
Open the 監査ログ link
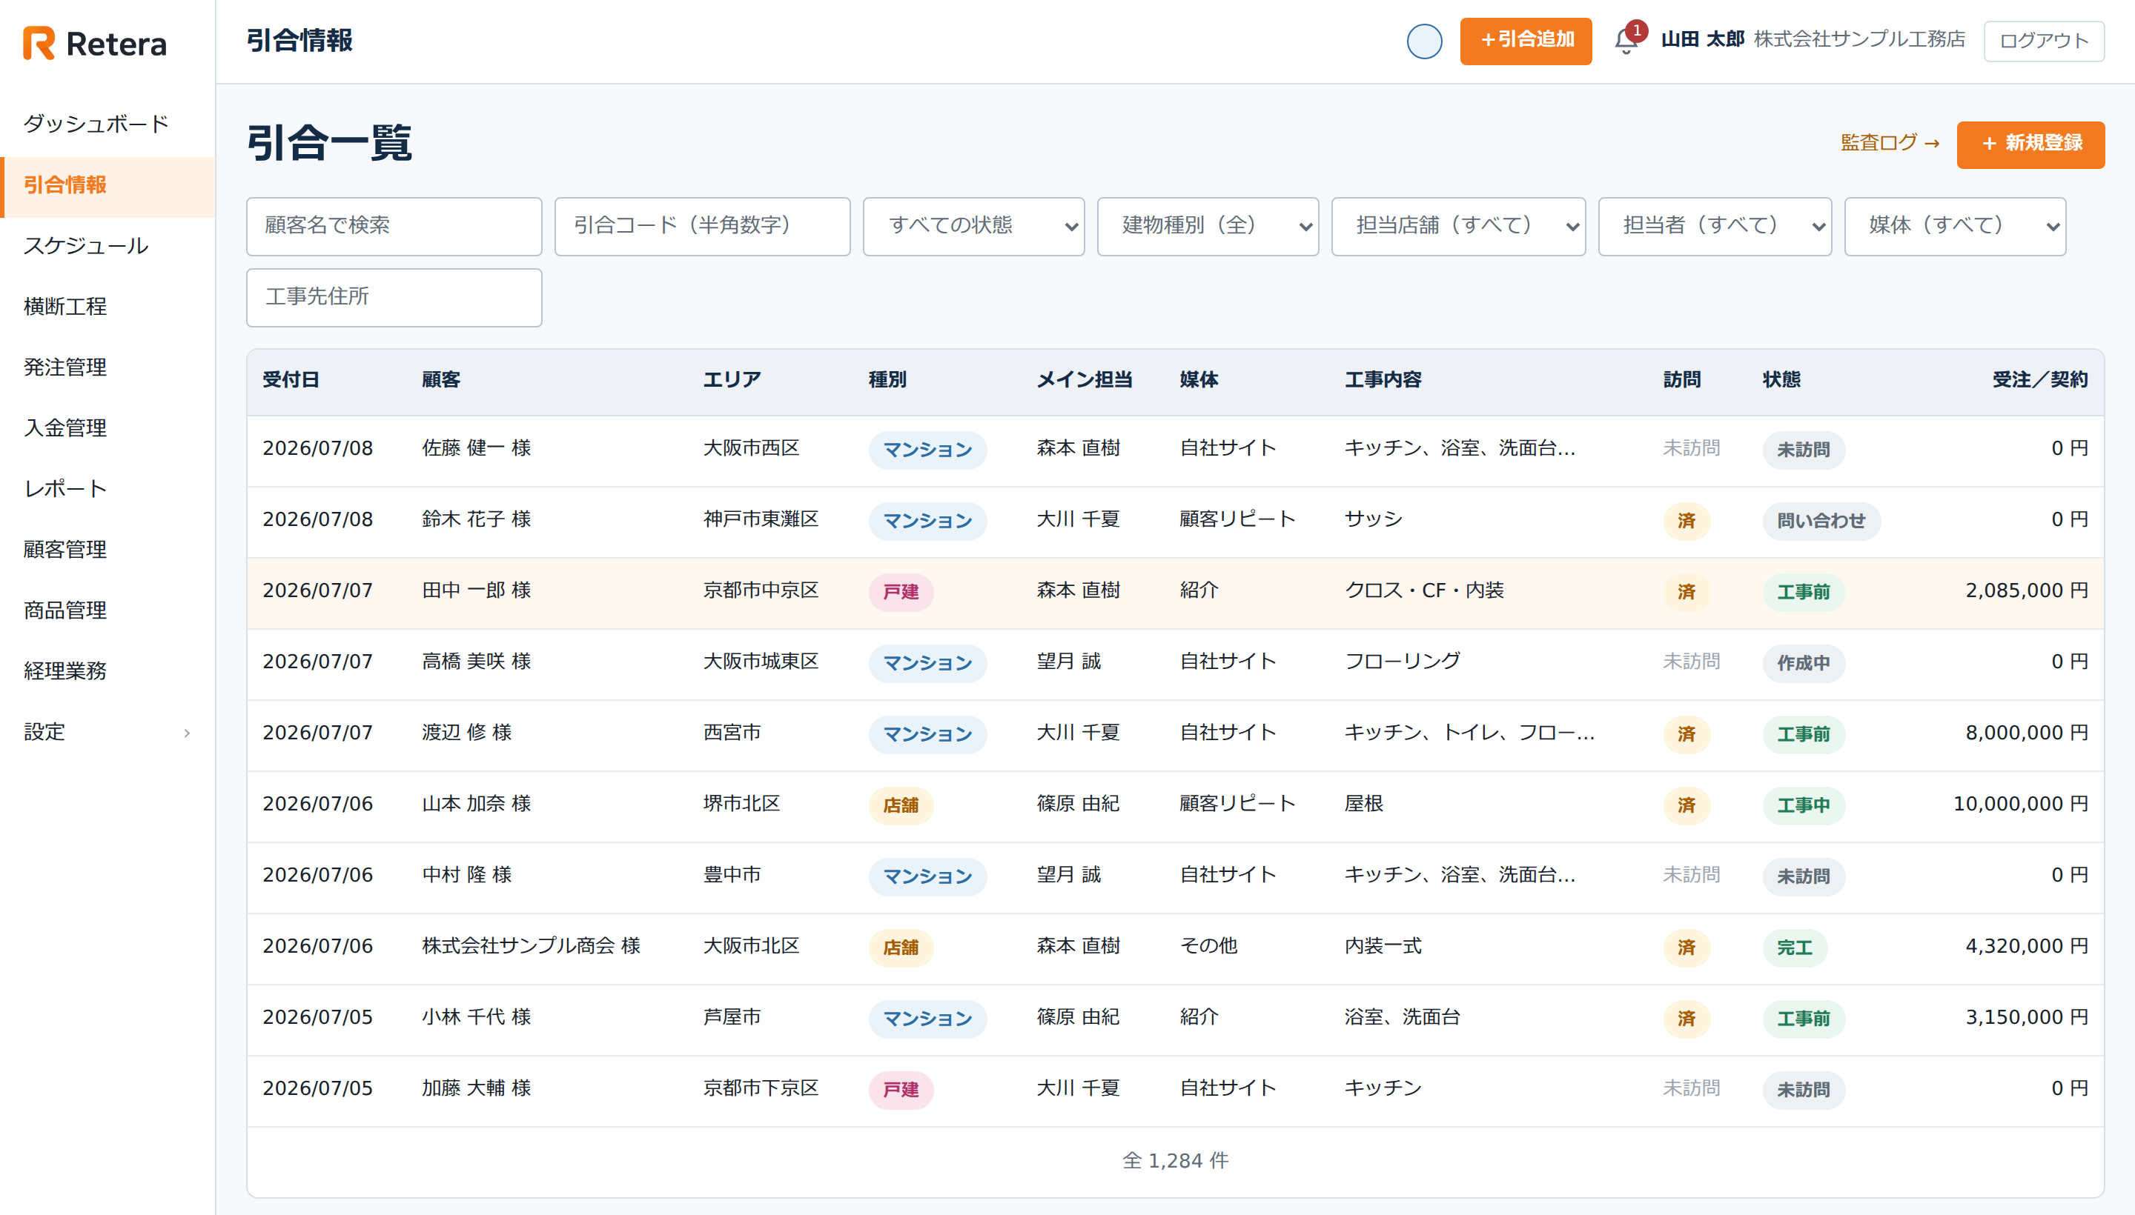(1890, 144)
